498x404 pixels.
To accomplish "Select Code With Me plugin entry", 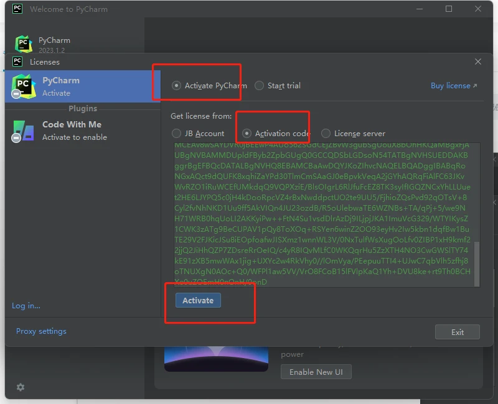I will pos(83,131).
